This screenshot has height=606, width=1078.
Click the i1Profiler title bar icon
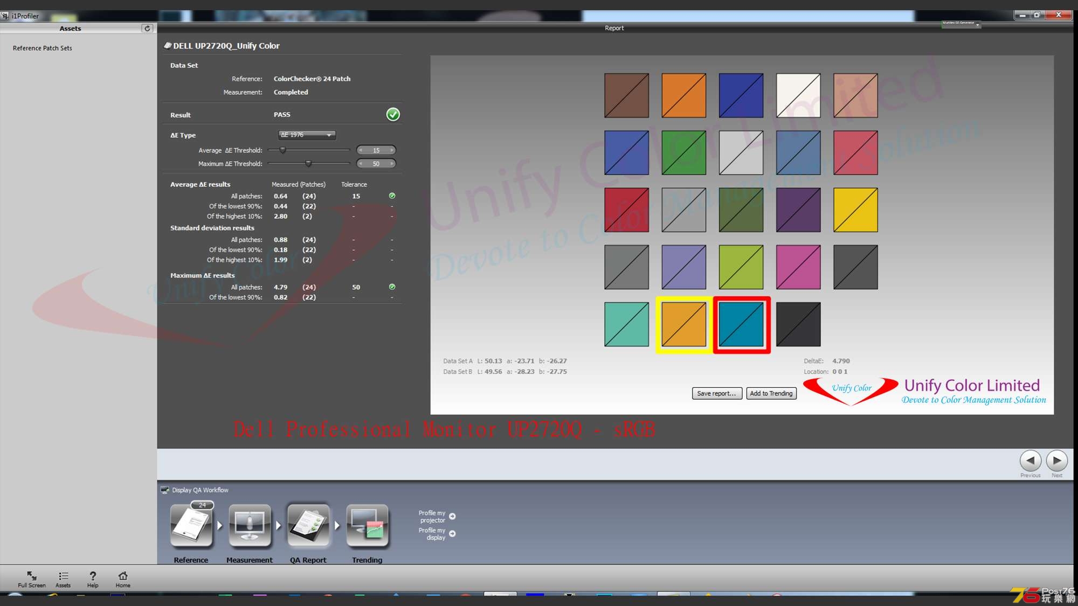click(x=5, y=16)
